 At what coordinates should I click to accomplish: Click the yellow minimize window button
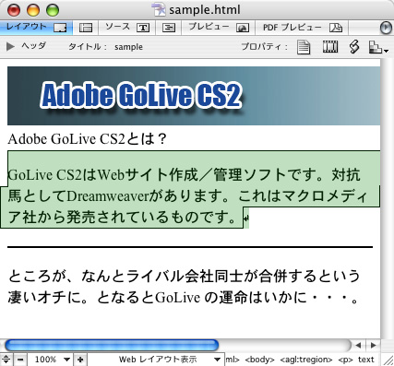33,10
